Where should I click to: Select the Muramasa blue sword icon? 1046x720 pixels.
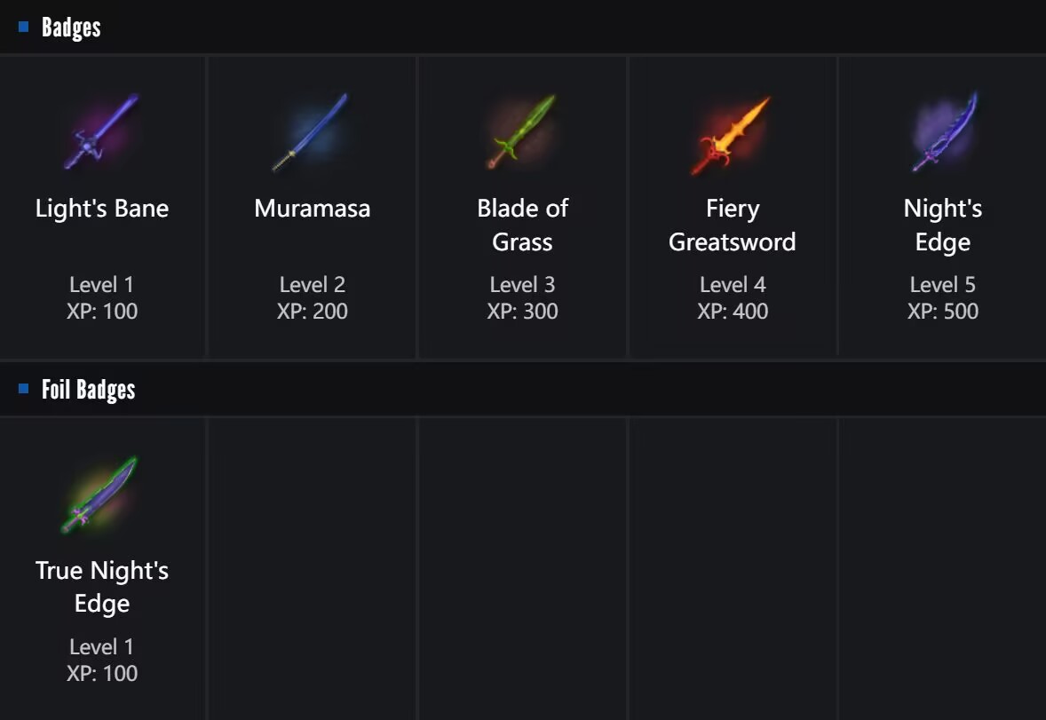[312, 132]
